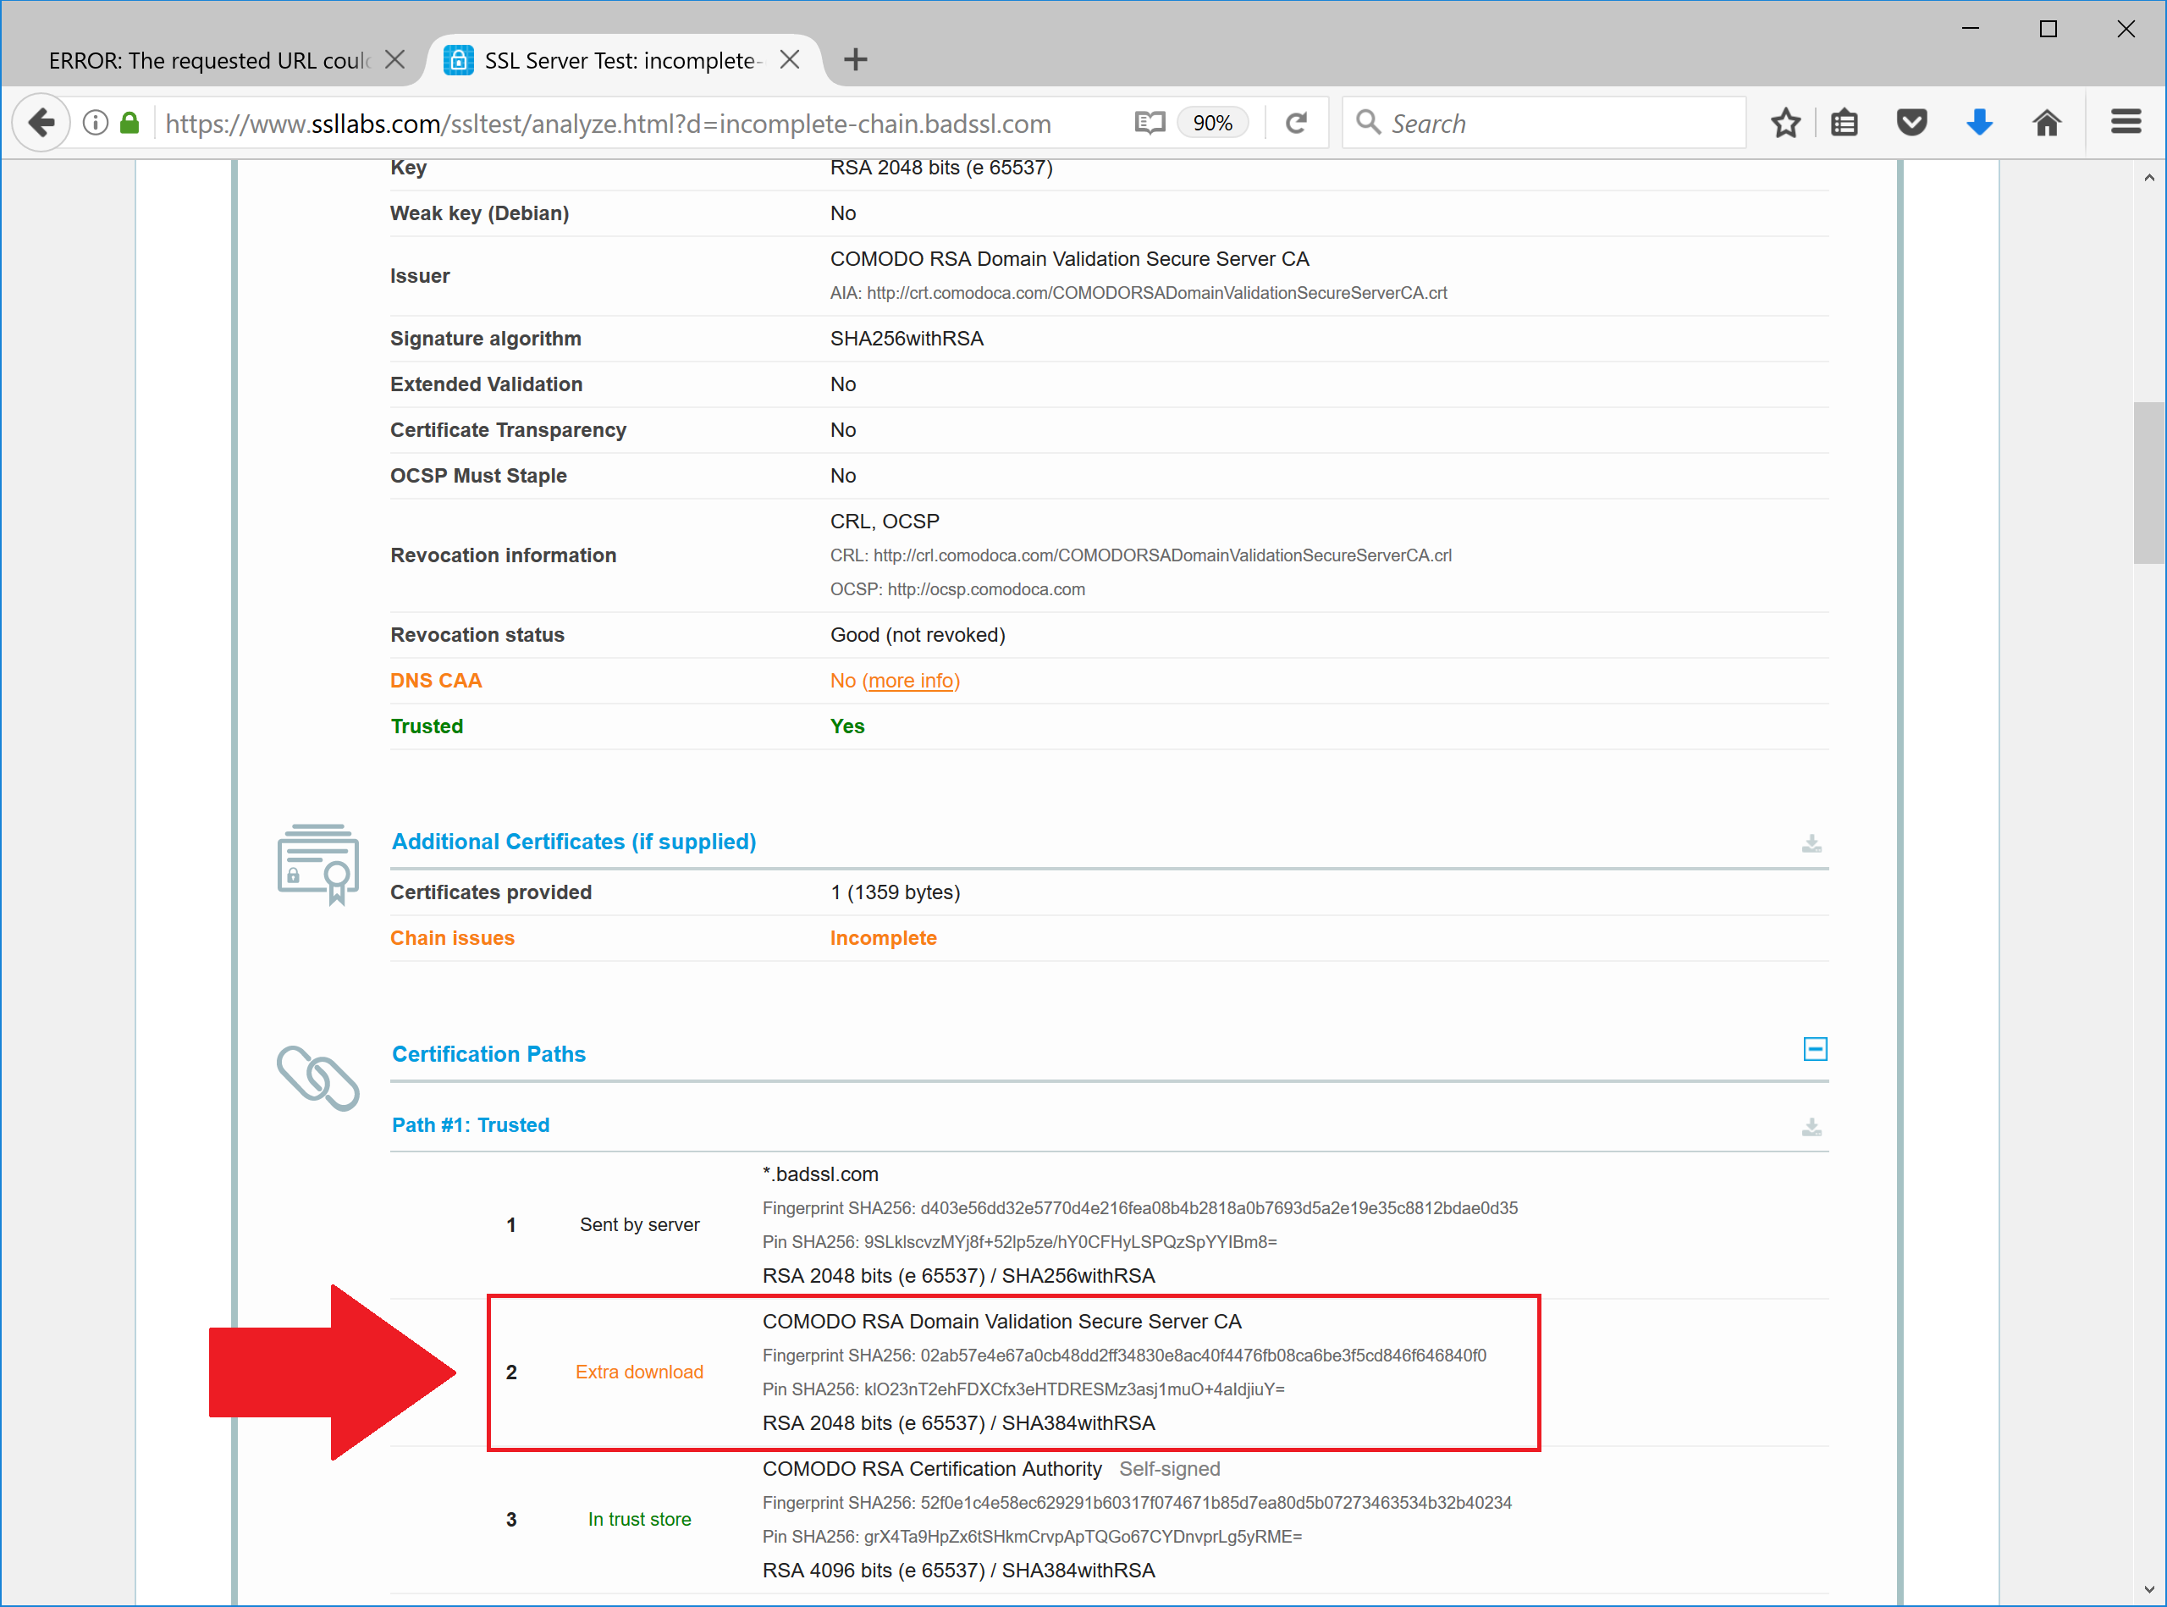Click the OCSP comodoca URL text
The height and width of the screenshot is (1607, 2167).
point(986,589)
